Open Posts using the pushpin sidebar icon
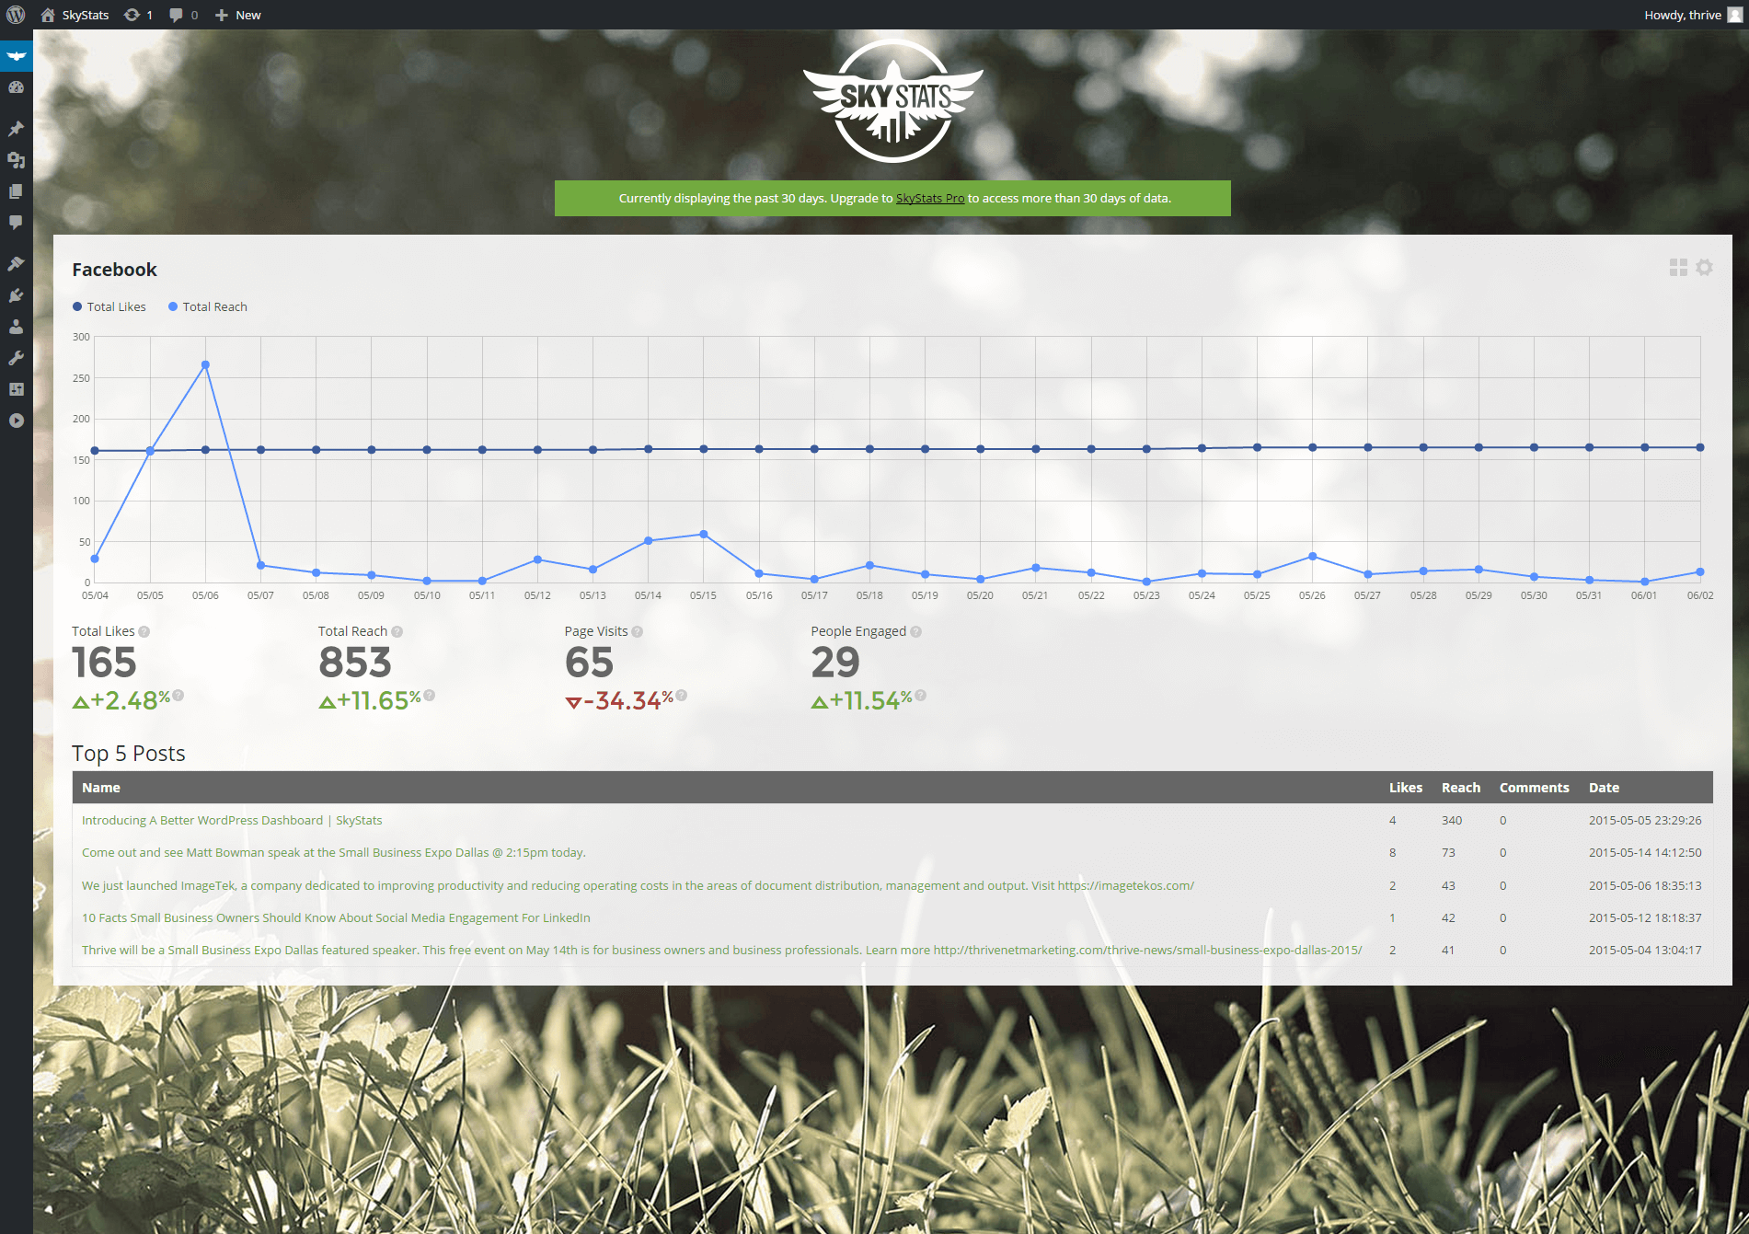This screenshot has width=1749, height=1234. pos(16,129)
